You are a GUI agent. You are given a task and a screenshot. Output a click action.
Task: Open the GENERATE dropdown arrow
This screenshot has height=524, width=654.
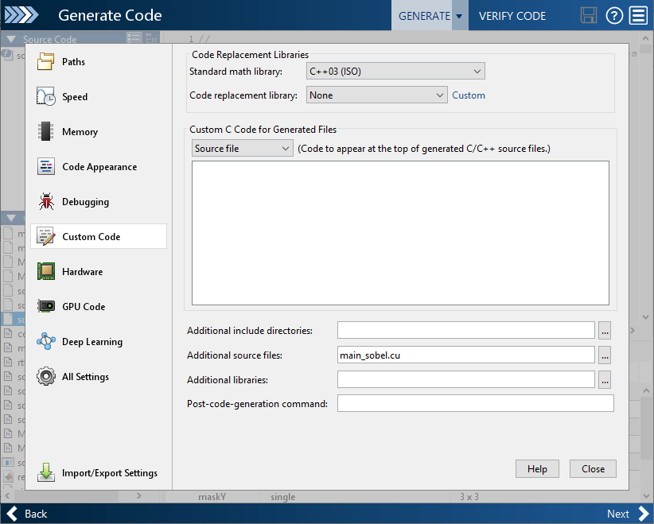point(459,16)
